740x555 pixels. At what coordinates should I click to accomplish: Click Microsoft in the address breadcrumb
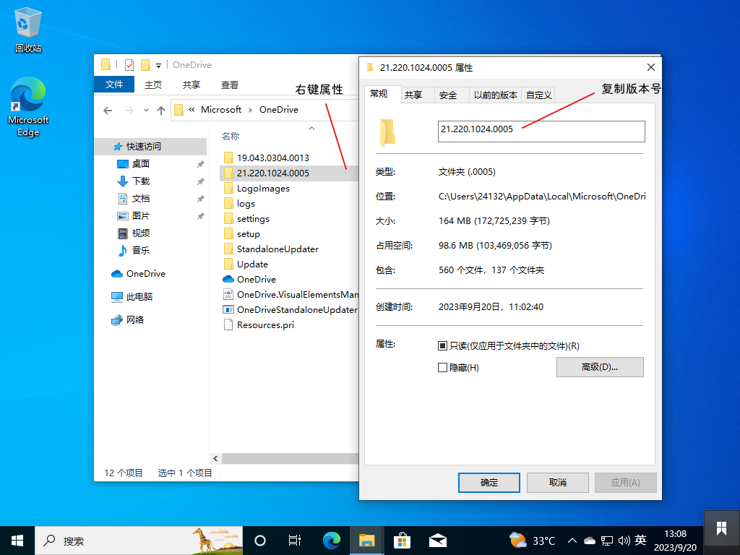click(221, 110)
